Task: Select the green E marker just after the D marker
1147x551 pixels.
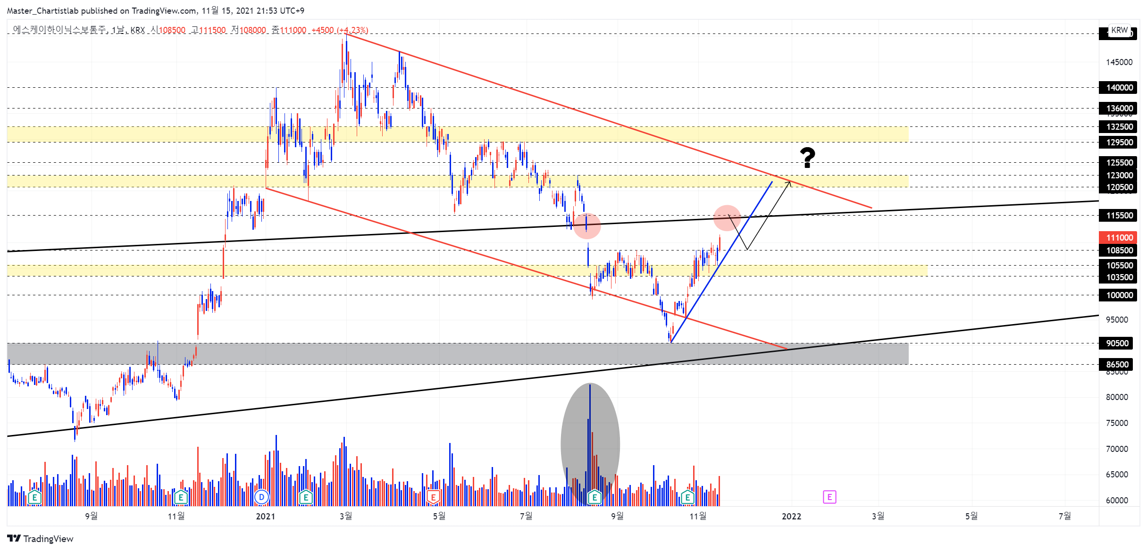Action: tap(306, 497)
